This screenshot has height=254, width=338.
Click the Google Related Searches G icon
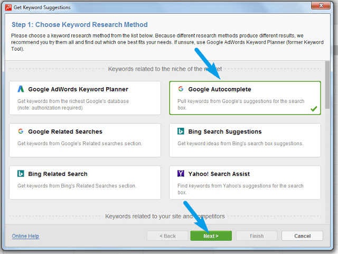pyautogui.click(x=21, y=131)
